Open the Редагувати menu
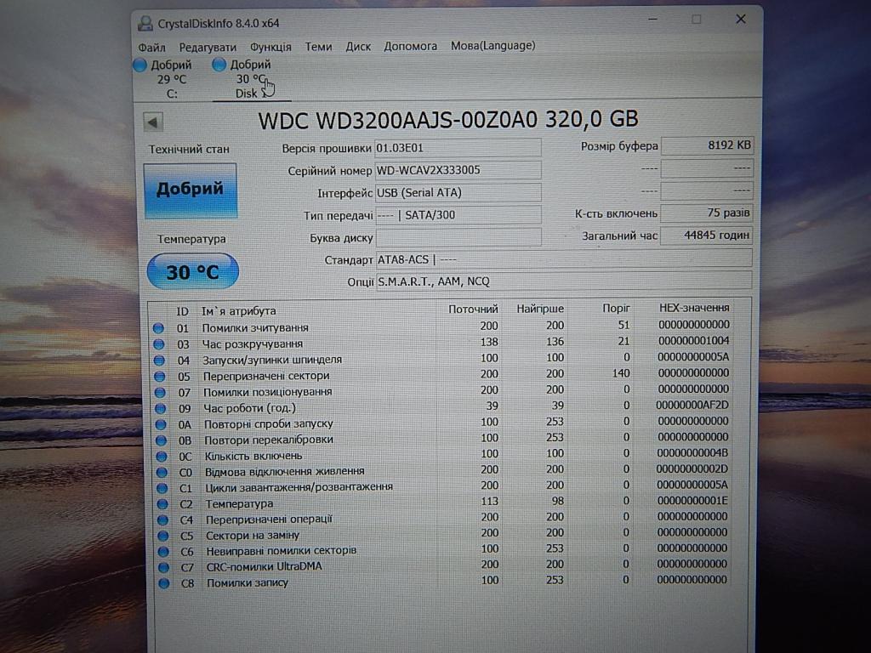 208,48
